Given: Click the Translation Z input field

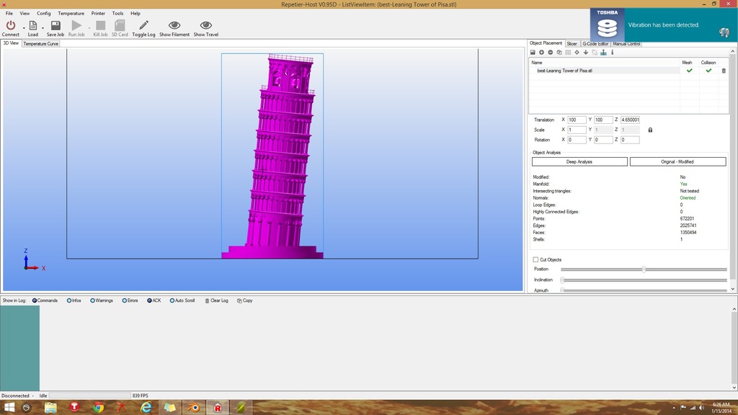Looking at the screenshot, I should pyautogui.click(x=630, y=120).
